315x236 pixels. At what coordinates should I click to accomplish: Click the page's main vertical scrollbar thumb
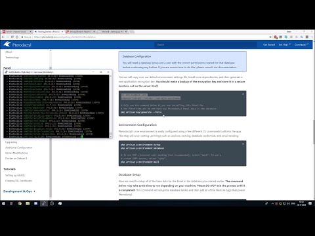pyautogui.click(x=314, y=132)
